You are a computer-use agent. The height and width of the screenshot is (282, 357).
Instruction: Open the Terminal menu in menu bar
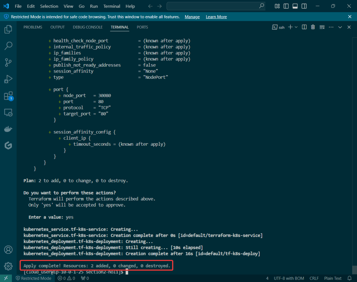[112, 6]
